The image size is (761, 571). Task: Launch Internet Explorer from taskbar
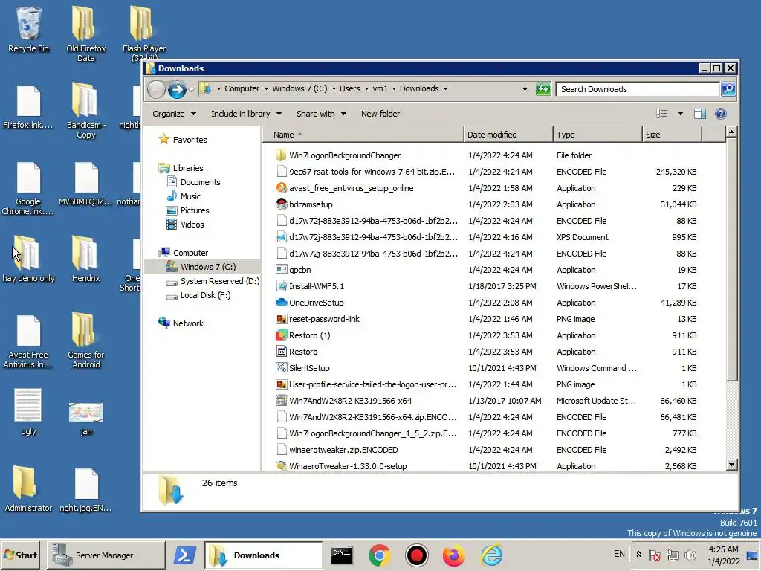pyautogui.click(x=492, y=555)
